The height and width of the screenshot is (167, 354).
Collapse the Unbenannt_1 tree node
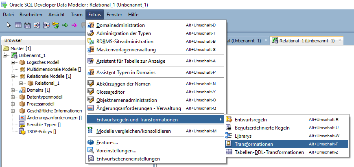pos(5,55)
